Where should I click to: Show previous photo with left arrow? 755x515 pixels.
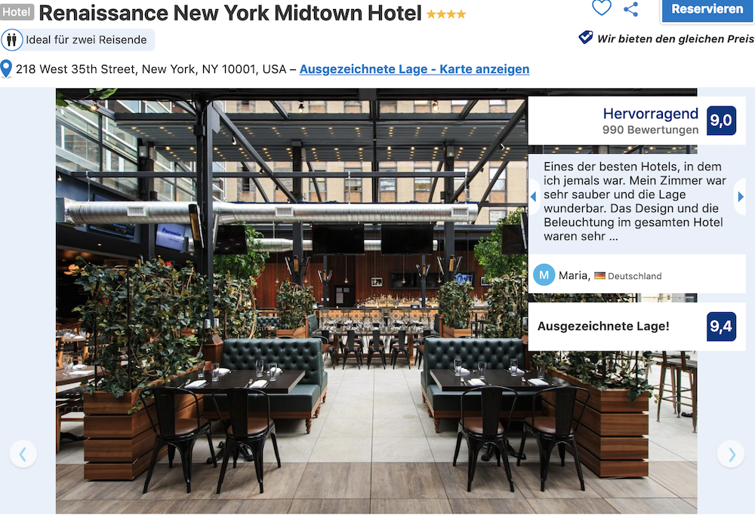[23, 454]
